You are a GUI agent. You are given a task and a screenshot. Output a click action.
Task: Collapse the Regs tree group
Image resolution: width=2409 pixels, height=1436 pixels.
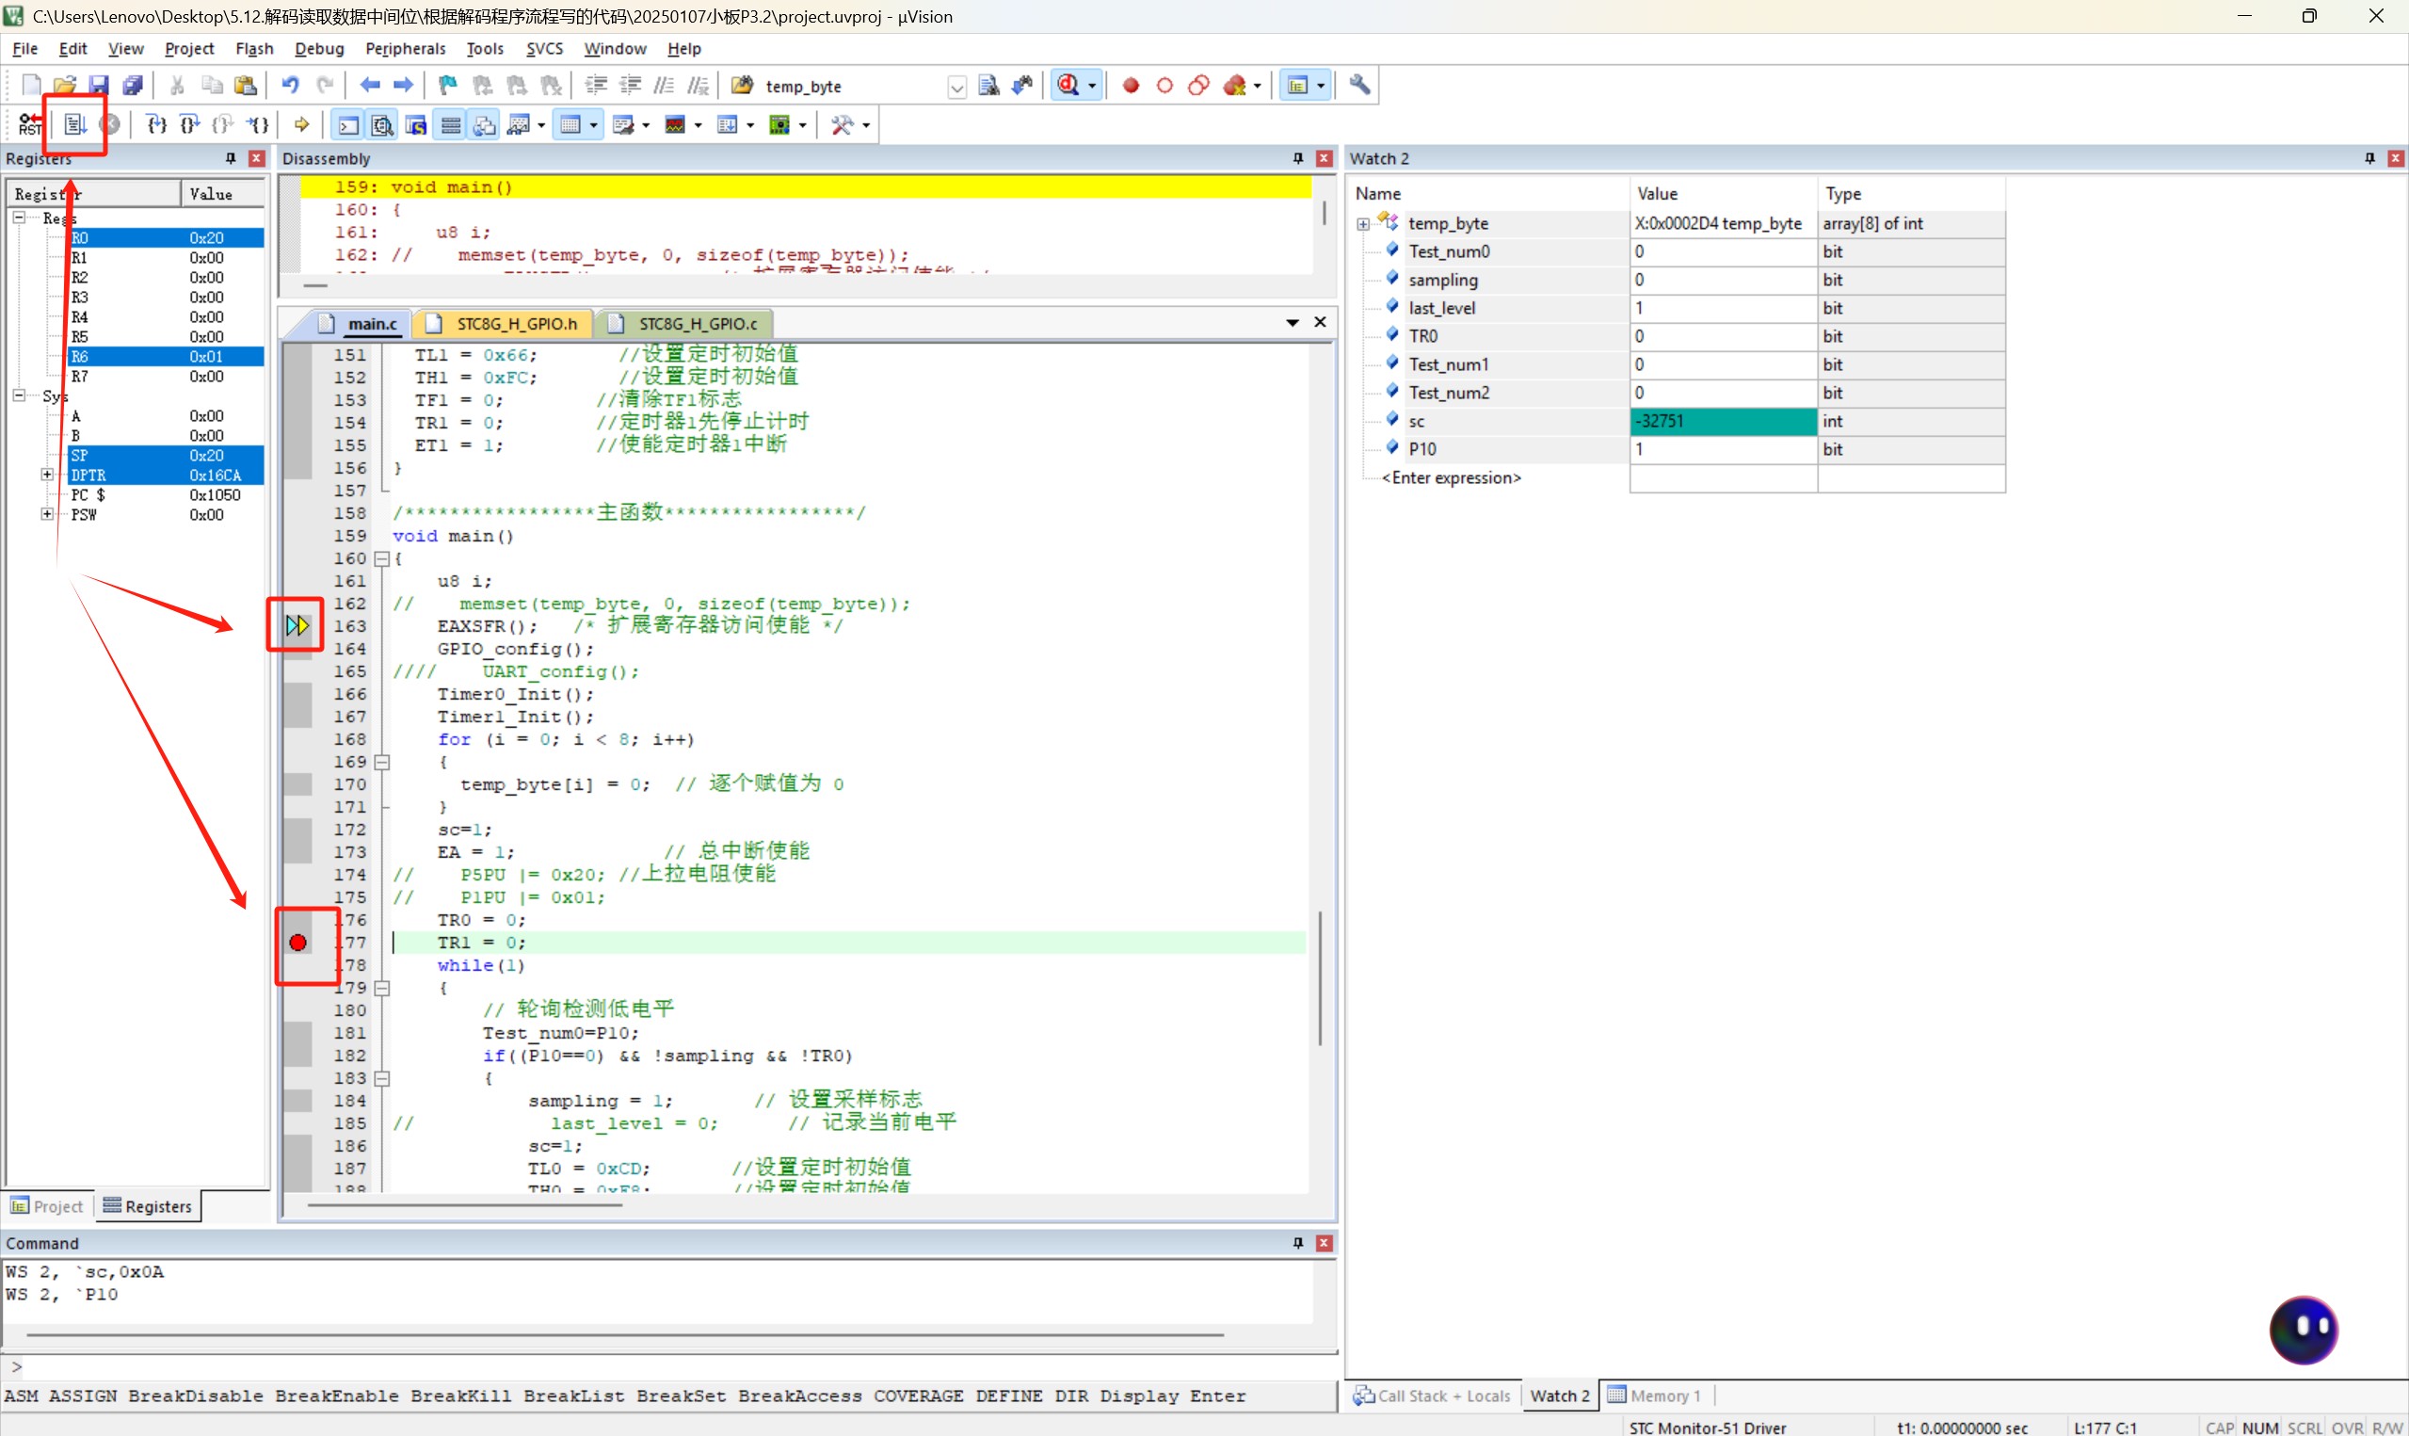(19, 218)
